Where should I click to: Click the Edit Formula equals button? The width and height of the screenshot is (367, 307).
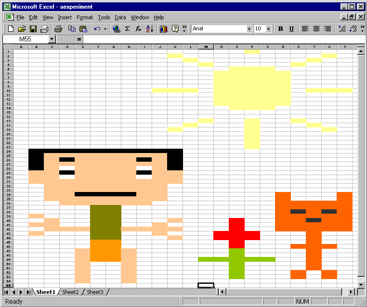coord(79,39)
